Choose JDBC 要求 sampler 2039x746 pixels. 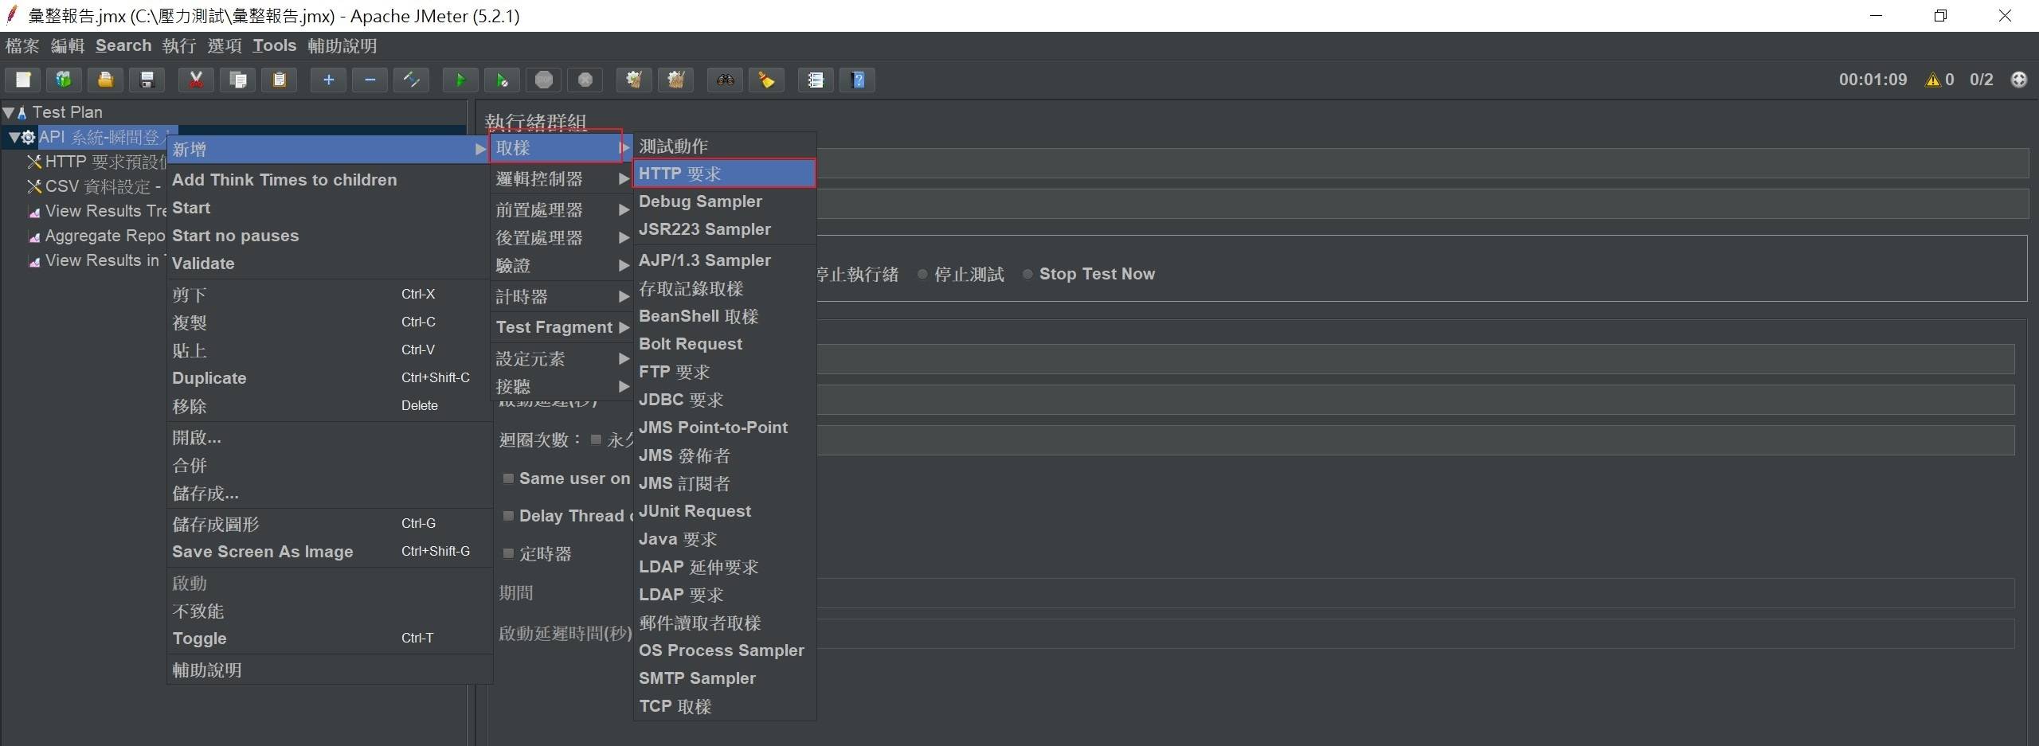click(724, 400)
